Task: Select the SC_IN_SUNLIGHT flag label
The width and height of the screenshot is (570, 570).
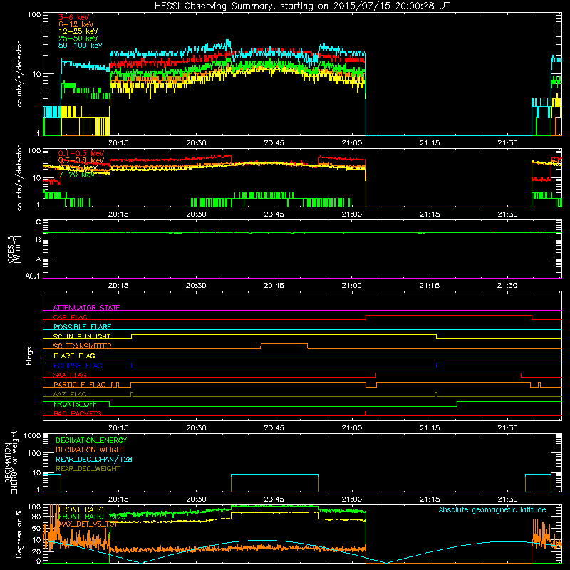Action: coord(82,336)
